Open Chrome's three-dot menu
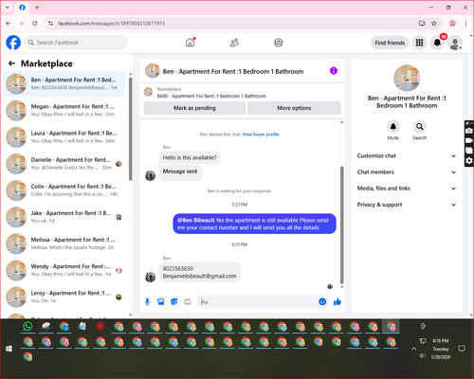 465,23
